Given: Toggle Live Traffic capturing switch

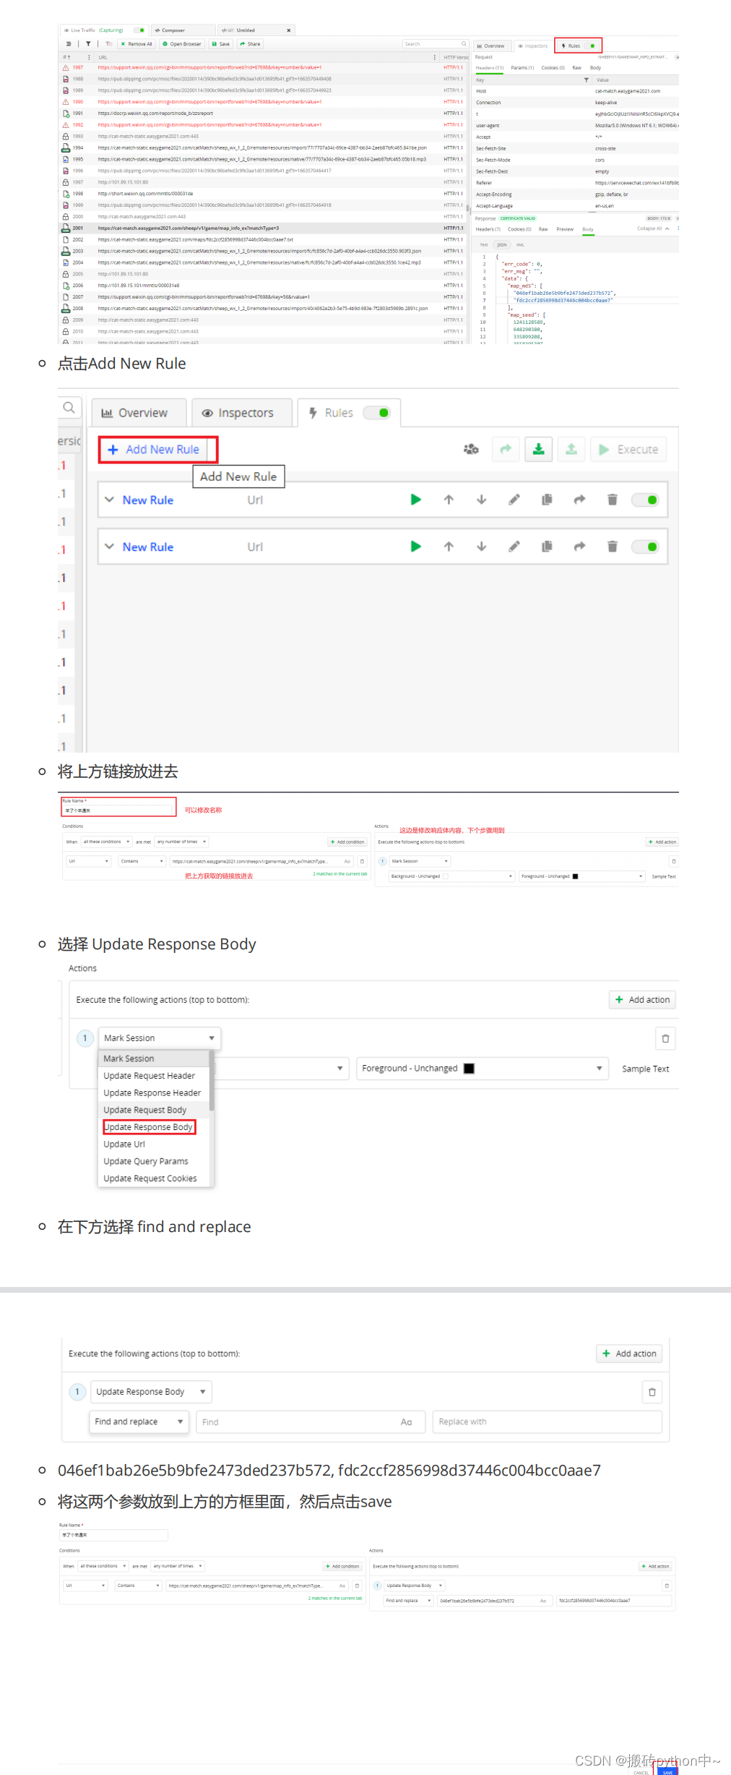Looking at the screenshot, I should (140, 30).
